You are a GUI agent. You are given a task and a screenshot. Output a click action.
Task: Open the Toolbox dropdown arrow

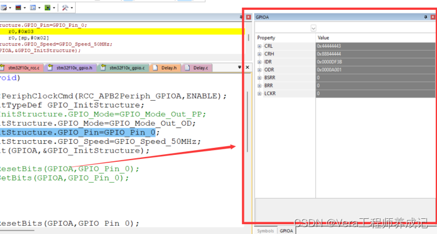click(72, 8)
